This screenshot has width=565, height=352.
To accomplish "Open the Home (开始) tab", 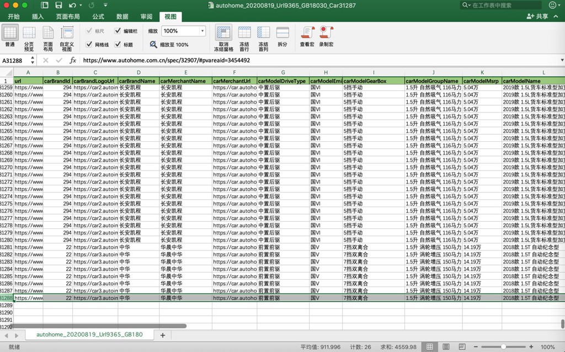I will 14,17.
